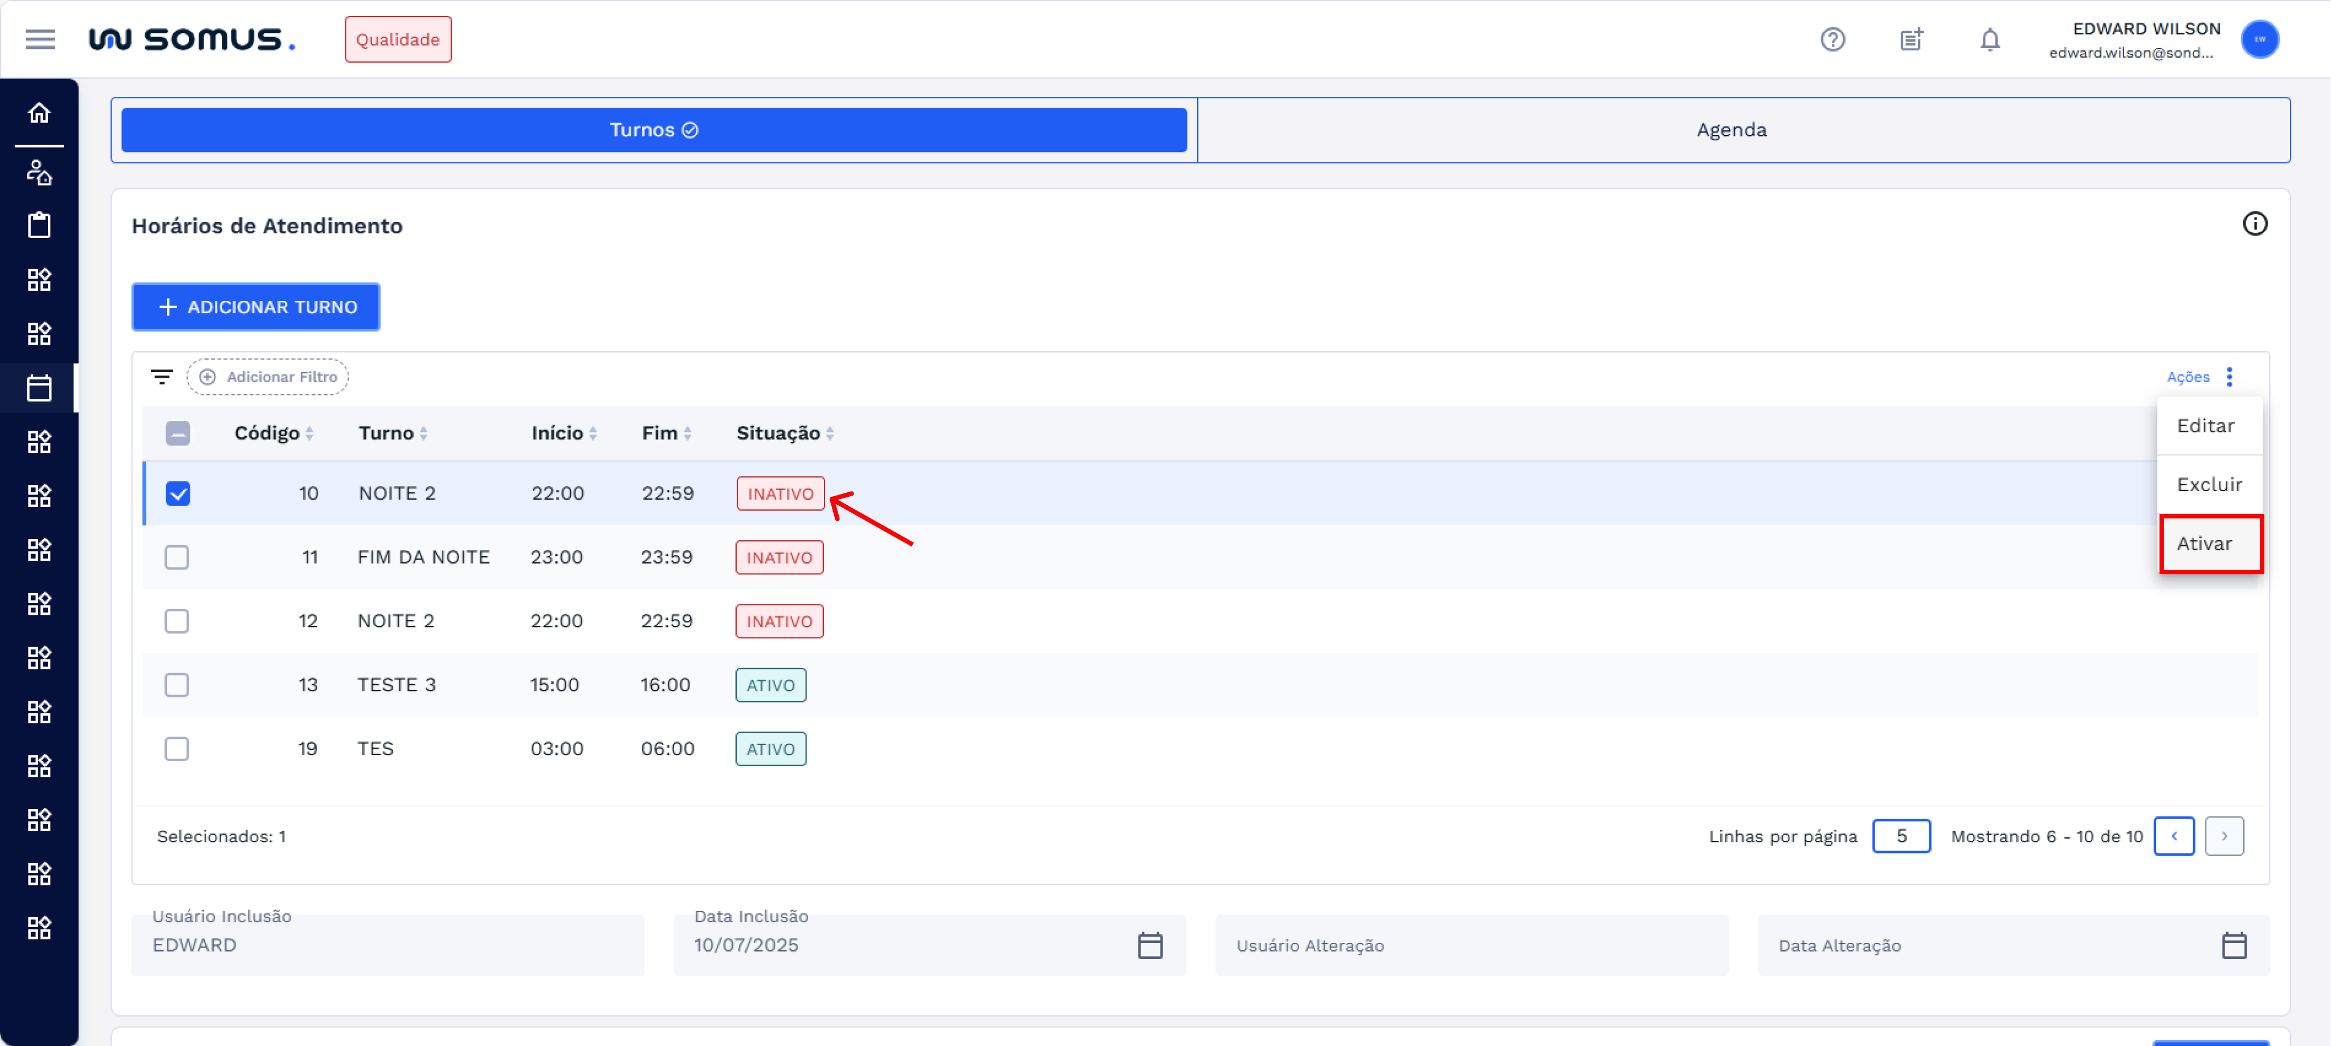
Task: Click the notifications bell icon
Action: [x=1989, y=39]
